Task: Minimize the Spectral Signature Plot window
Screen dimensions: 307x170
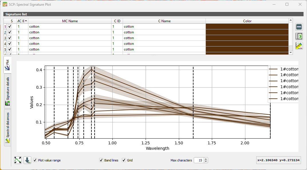Action: coord(274,5)
